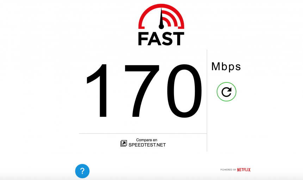Viewport: 303px width, 180px height.
Task: Click the digit 1 in the speed
Action: coord(97,91)
